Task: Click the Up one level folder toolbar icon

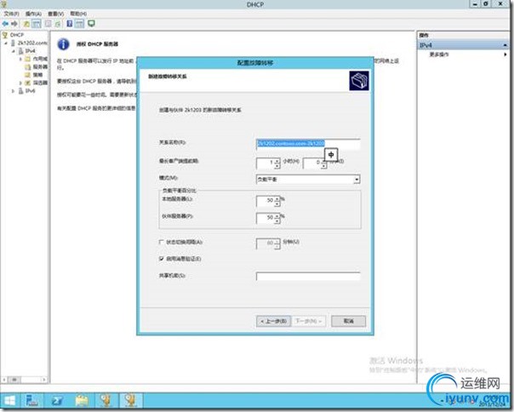Action: click(x=26, y=24)
